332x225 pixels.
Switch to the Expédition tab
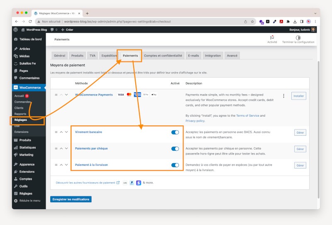[x=109, y=56]
